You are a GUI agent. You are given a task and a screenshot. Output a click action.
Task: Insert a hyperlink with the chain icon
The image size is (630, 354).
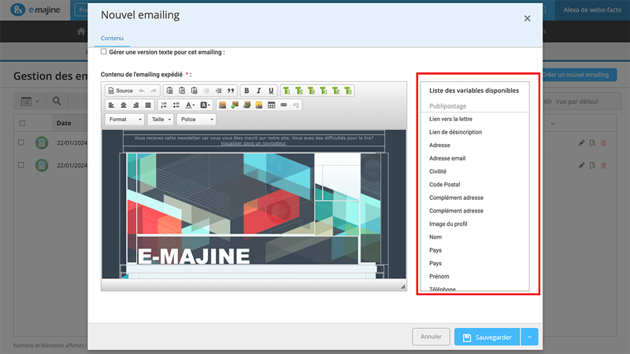click(x=283, y=105)
